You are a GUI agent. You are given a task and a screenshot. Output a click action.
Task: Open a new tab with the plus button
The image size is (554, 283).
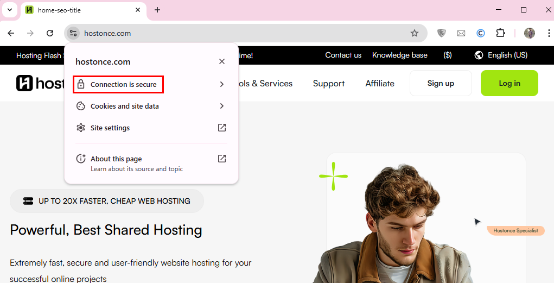157,10
